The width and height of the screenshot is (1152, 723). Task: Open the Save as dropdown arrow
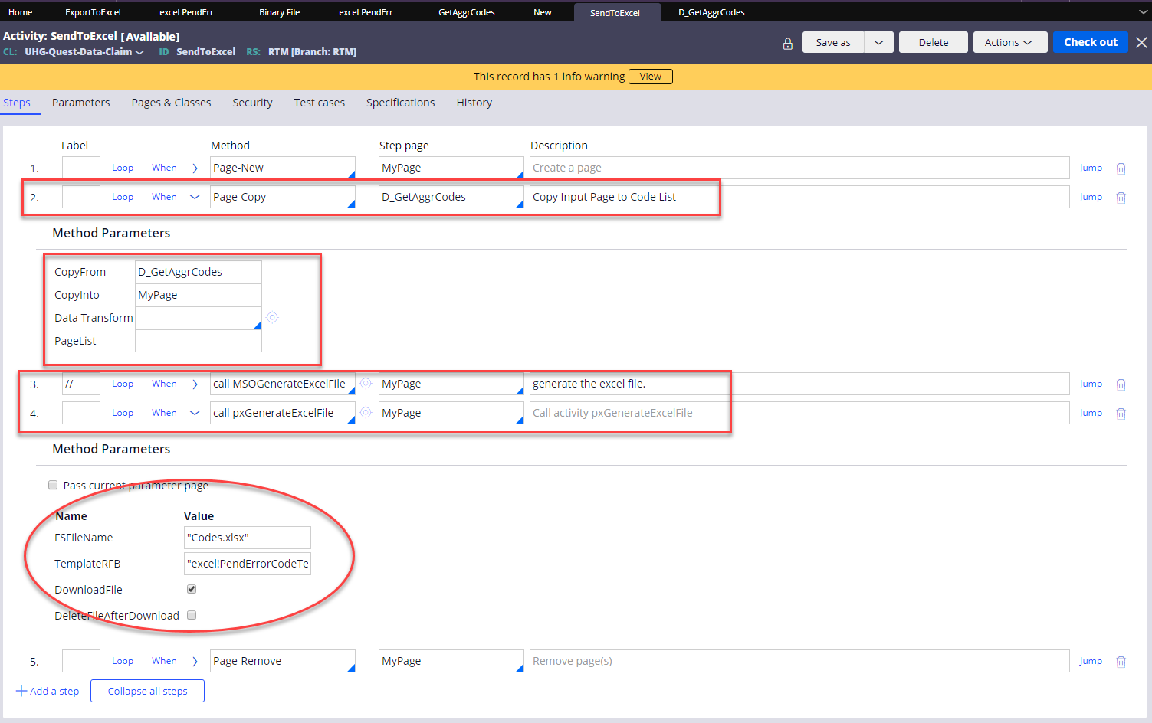pos(878,43)
